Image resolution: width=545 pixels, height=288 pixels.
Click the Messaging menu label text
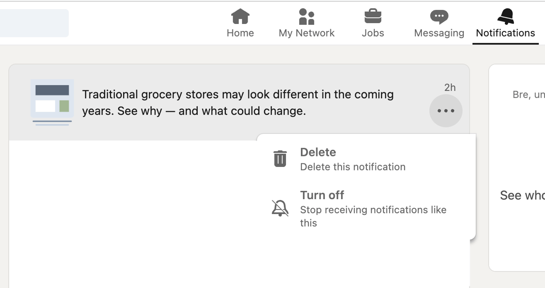click(439, 32)
